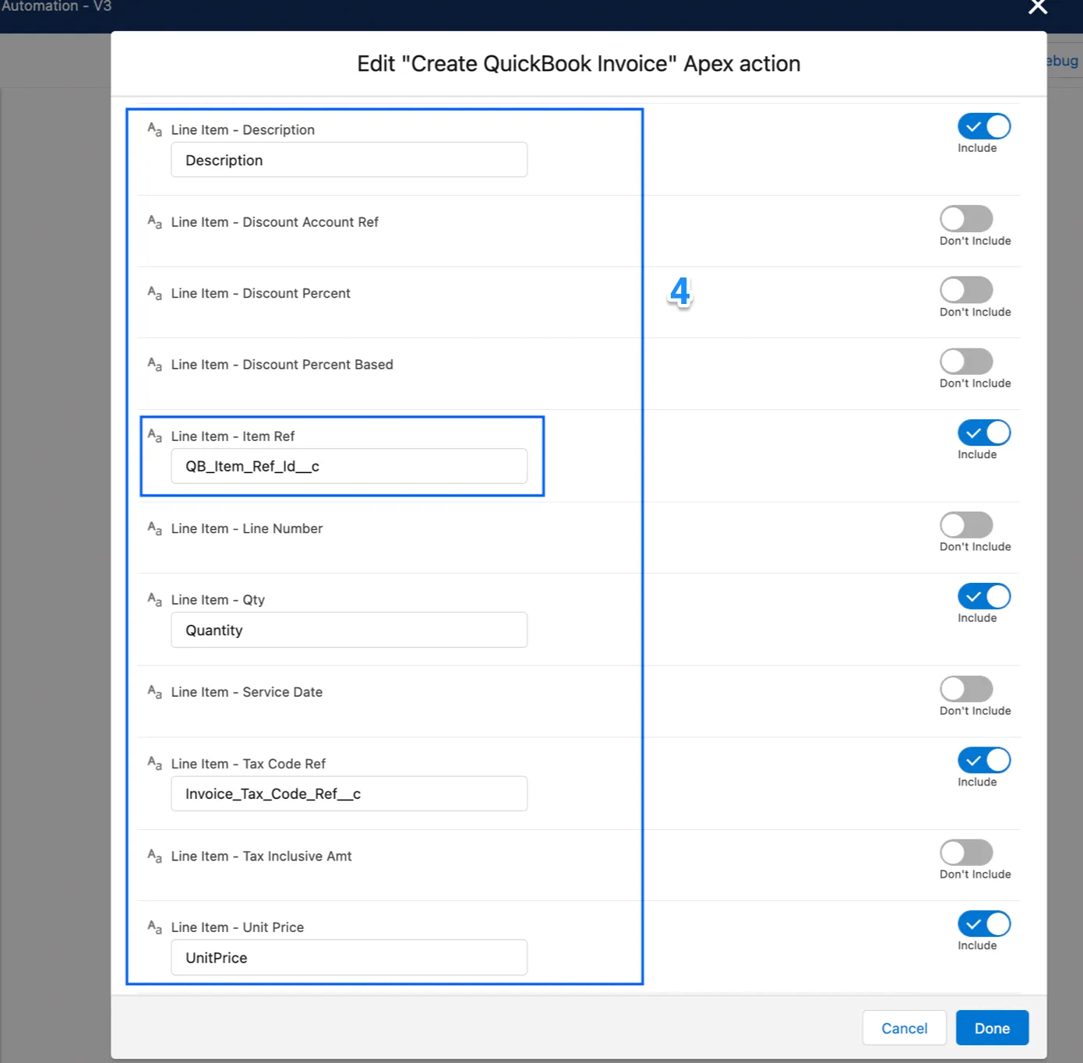Disable the Include toggle for Line Item - Qty
The width and height of the screenshot is (1083, 1063).
click(x=984, y=596)
